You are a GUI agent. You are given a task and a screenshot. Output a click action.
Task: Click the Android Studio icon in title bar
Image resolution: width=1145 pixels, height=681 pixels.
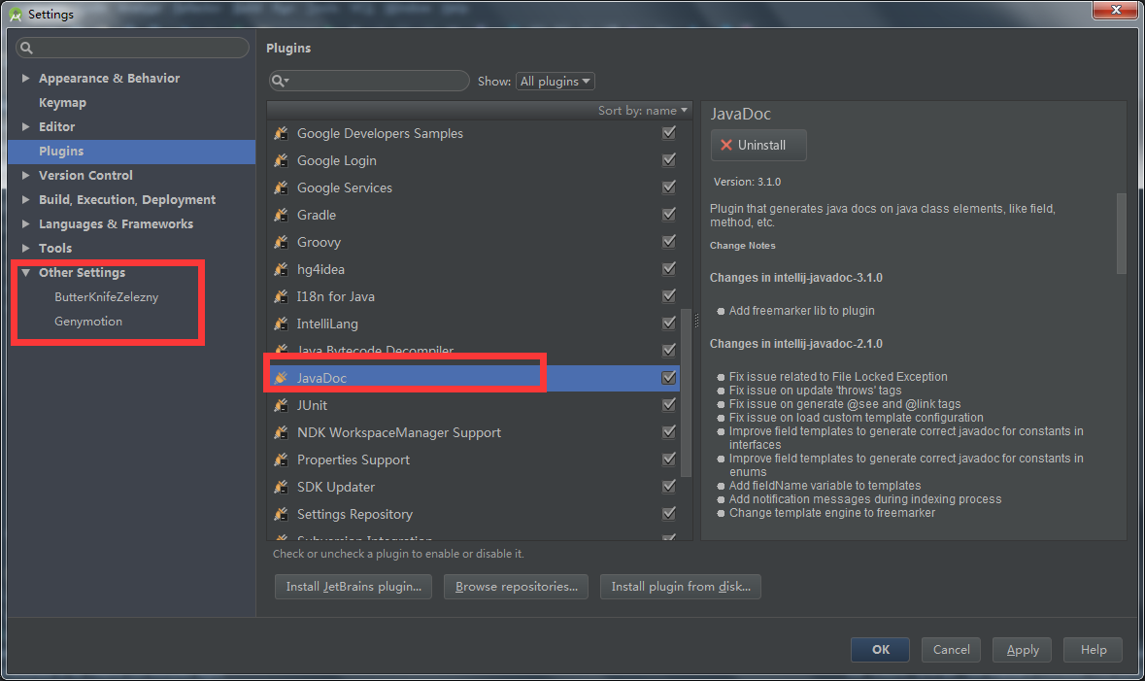[x=16, y=14]
